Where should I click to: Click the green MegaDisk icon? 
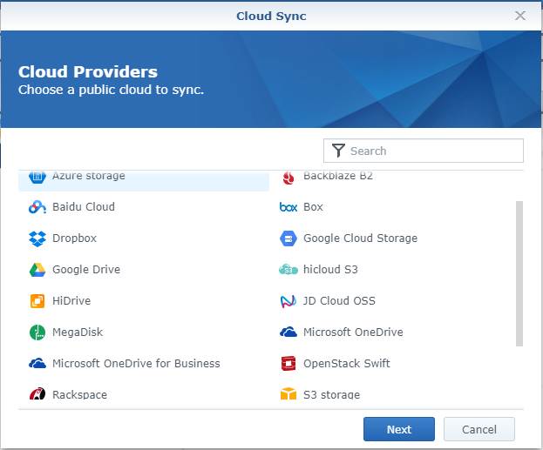(x=37, y=332)
